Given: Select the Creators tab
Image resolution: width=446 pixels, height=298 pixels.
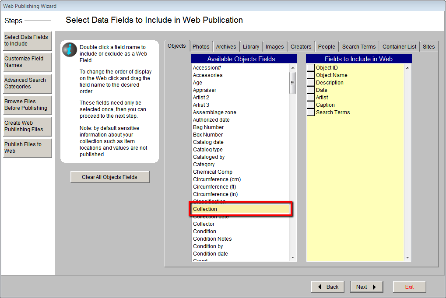Looking at the screenshot, I should coord(301,47).
